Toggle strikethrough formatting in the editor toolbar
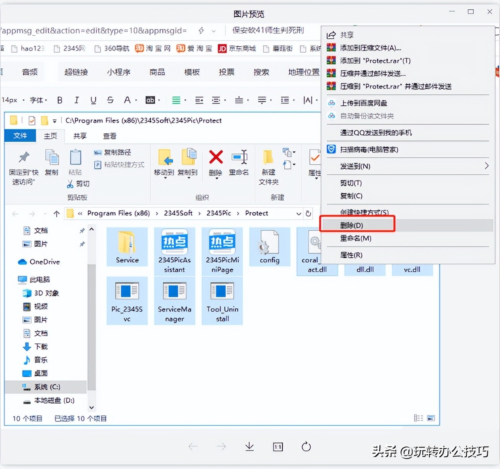Screen dimensions: 500x469 pos(110,100)
